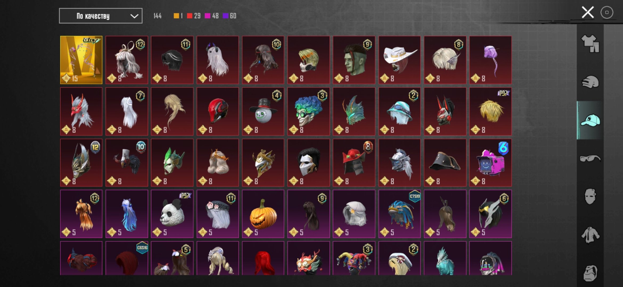Select the cap headwear category icon

590,120
